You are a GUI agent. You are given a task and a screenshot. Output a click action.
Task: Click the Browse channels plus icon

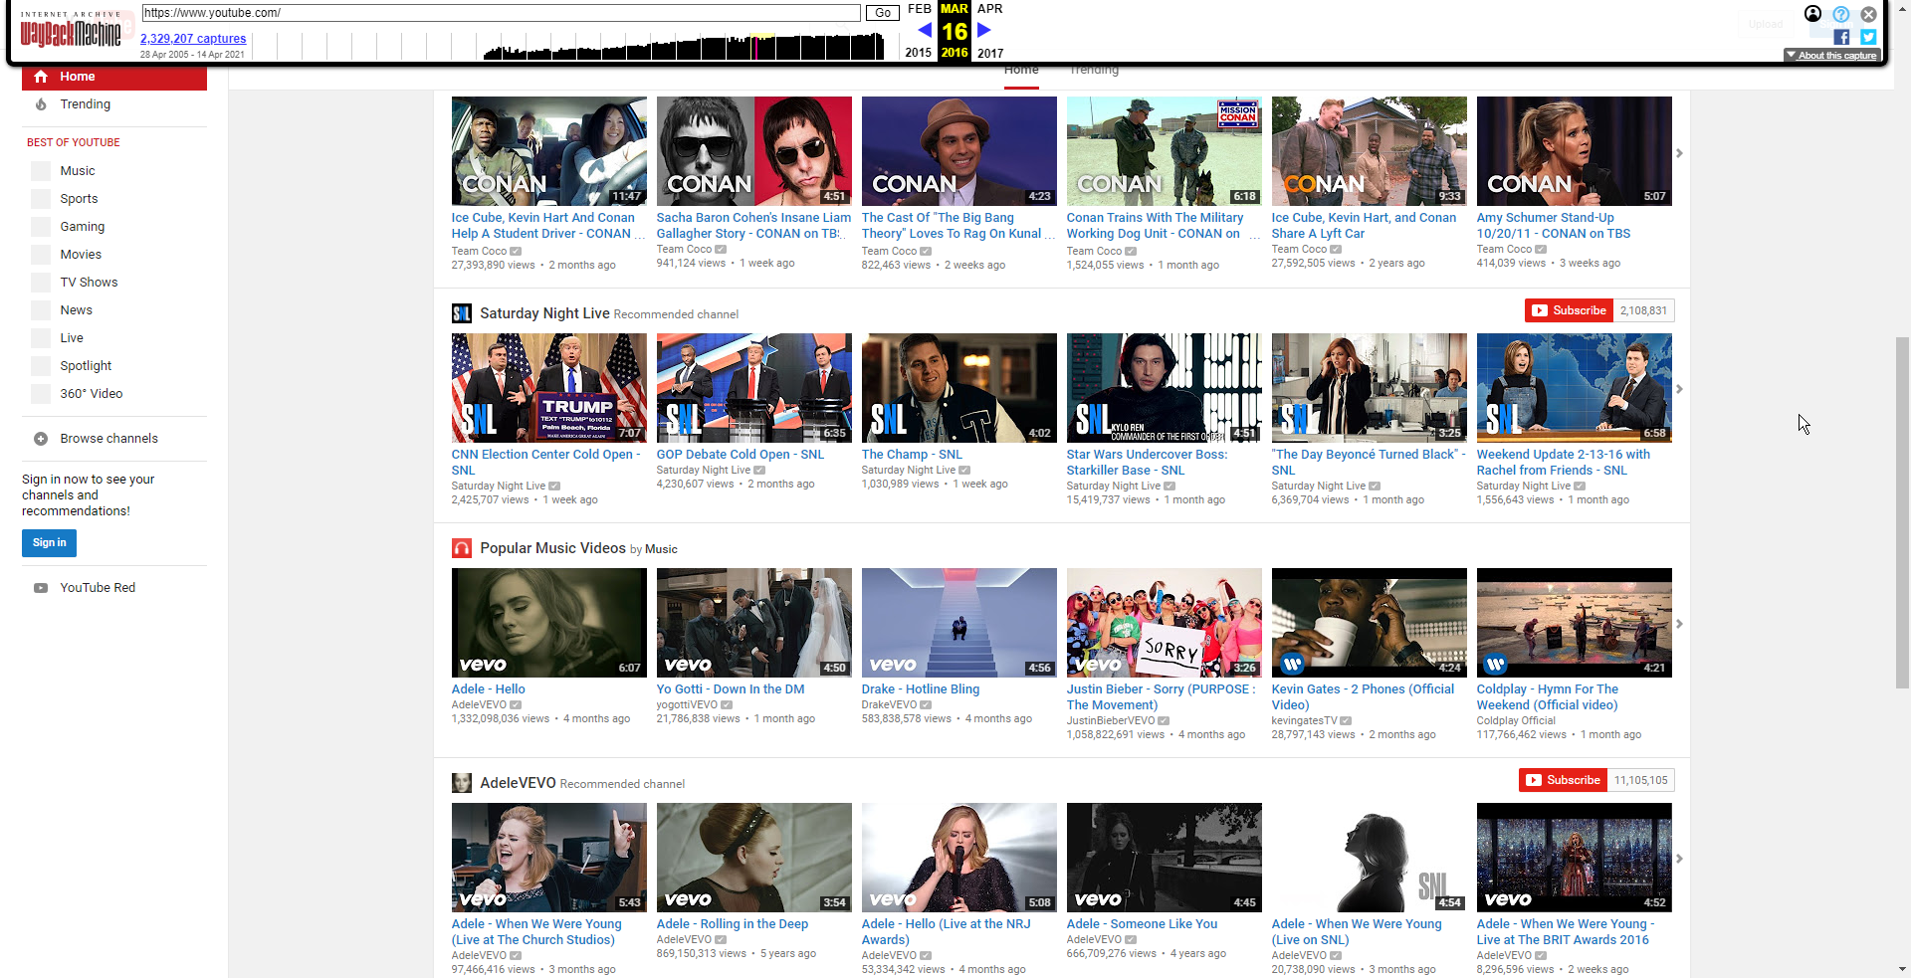(41, 439)
